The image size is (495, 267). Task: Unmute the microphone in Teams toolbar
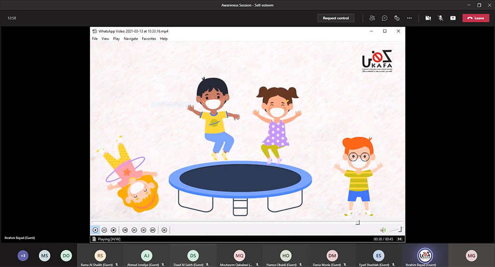coord(440,18)
